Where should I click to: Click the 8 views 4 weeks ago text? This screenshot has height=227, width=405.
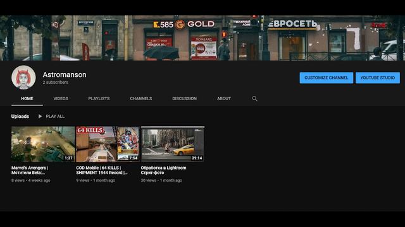coord(31,180)
